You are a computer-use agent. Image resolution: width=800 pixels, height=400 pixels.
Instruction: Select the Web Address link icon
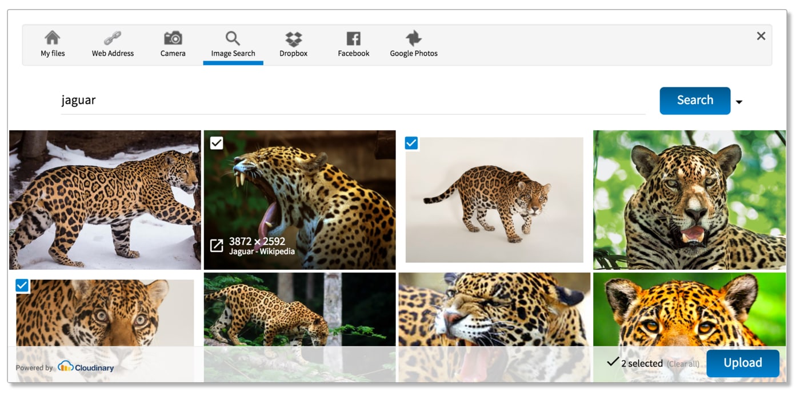click(113, 38)
